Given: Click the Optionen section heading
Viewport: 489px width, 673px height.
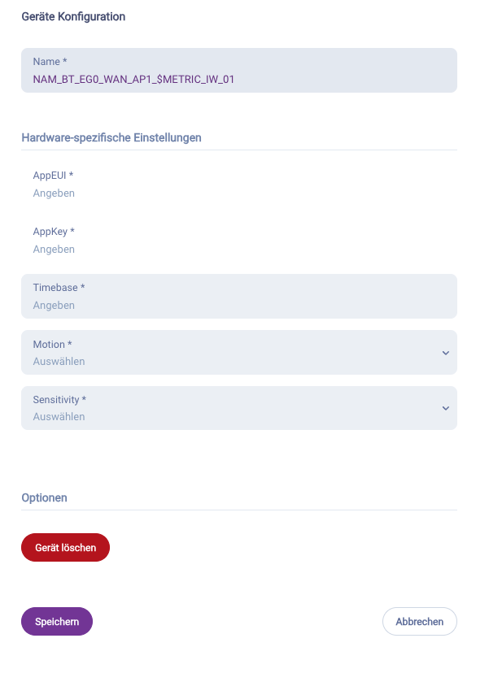Looking at the screenshot, I should [x=44, y=497].
